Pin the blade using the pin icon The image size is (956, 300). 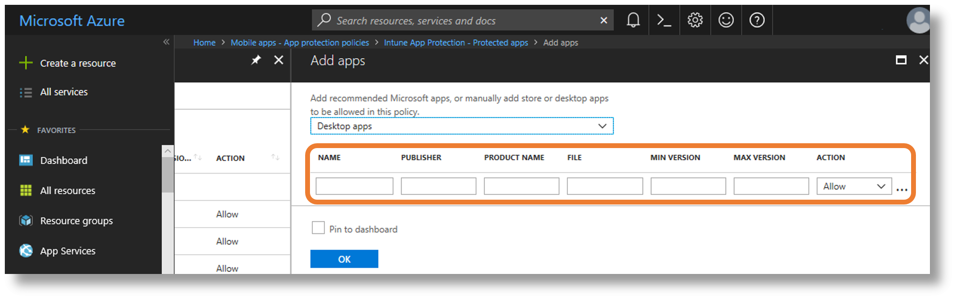256,60
